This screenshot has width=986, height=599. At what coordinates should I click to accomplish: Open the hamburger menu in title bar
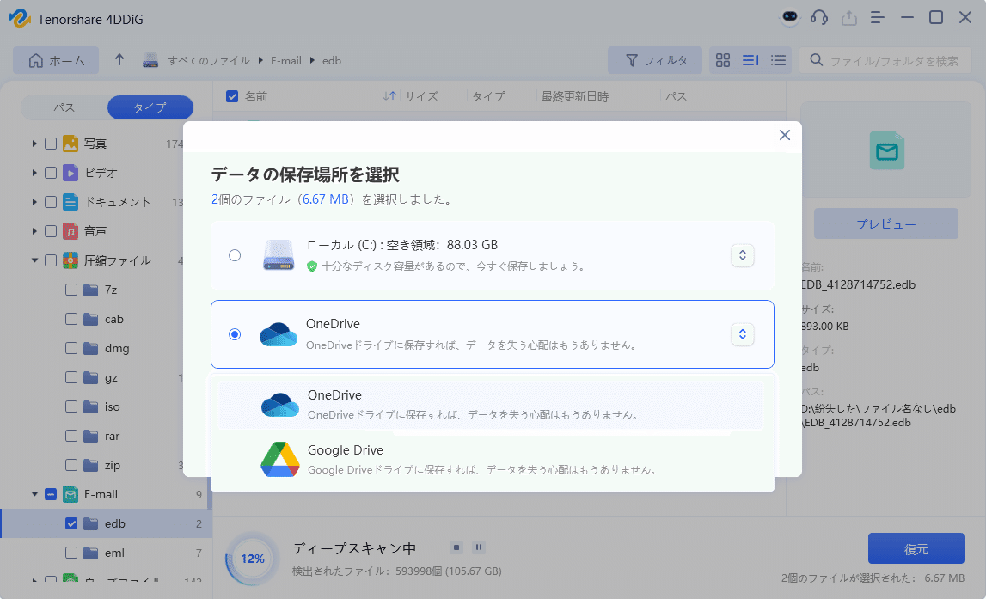(x=877, y=17)
